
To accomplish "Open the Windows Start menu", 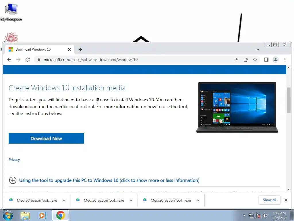I will [7, 215].
